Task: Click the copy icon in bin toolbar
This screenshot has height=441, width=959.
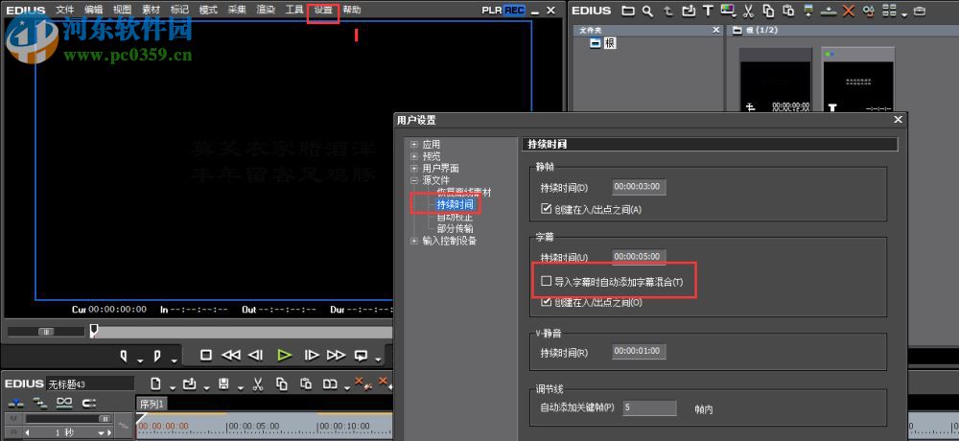Action: point(768,11)
